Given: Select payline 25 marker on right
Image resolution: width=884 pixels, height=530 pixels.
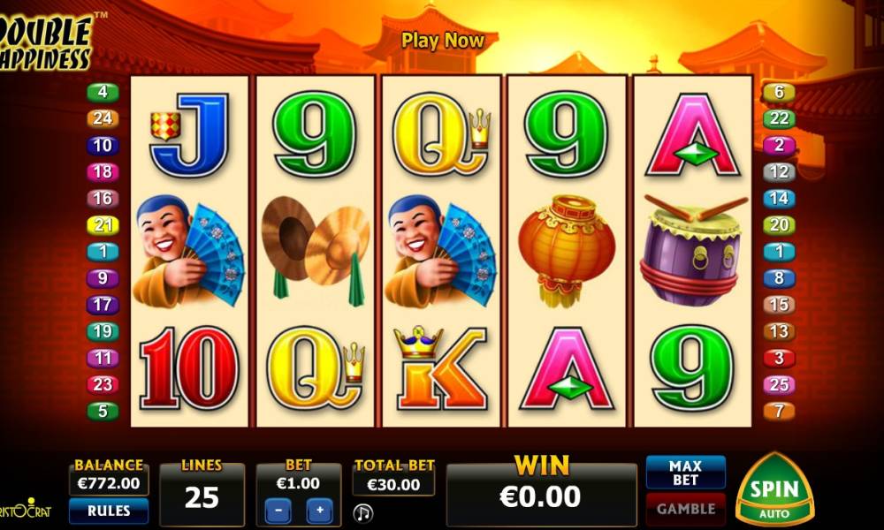Looking at the screenshot, I should click(779, 384).
